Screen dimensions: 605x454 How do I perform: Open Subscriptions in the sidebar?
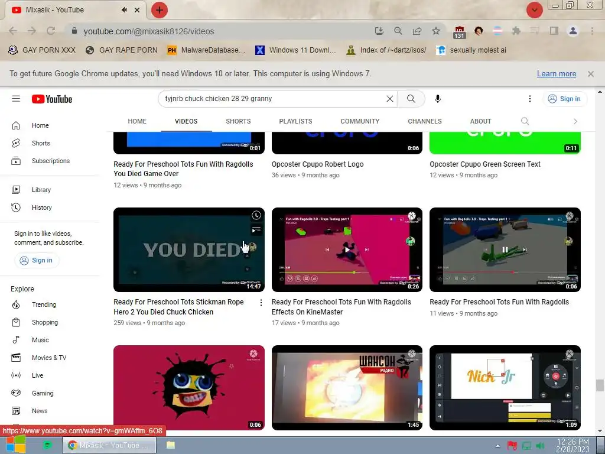(50, 161)
